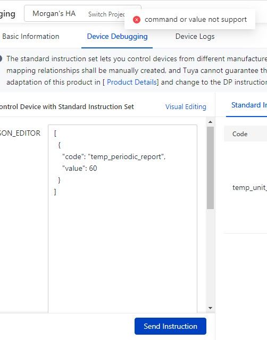The image size is (267, 340).
Task: Click the value 60 in JSON editor
Action: (93, 169)
